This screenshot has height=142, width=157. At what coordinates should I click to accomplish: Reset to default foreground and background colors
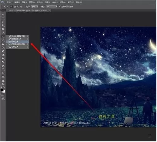[2, 87]
